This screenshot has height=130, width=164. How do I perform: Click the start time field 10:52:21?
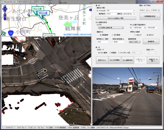click(143, 10)
